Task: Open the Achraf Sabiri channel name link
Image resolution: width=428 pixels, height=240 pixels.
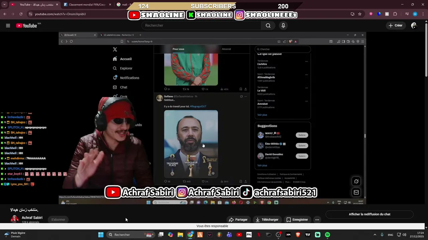Action: click(x=32, y=218)
